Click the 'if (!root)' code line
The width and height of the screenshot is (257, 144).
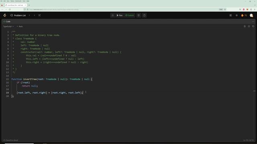(x=23, y=83)
